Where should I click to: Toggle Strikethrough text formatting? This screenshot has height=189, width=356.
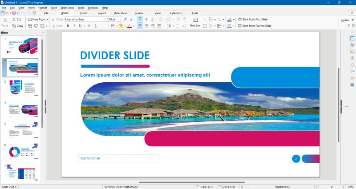click(x=89, y=26)
